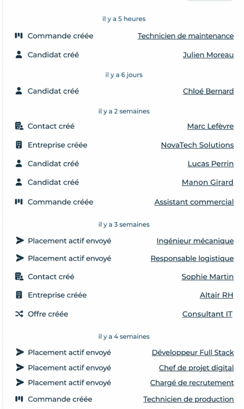Click the shuffle icon next to Consultant IT
This screenshot has width=244, height=409.
coord(19,314)
